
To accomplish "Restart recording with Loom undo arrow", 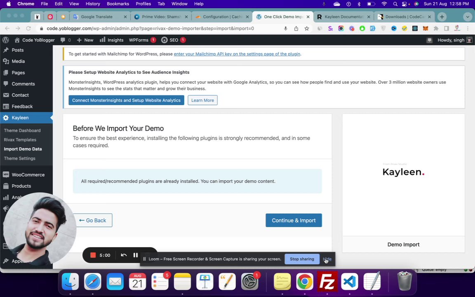I will (x=124, y=255).
